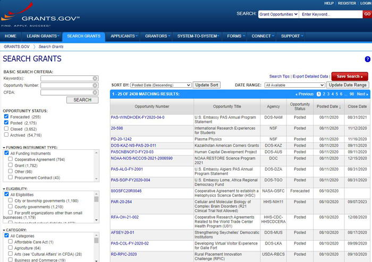The image size is (372, 262).
Task: Open the Grant Opportunities search type dropdown
Action: pyautogui.click(x=278, y=14)
